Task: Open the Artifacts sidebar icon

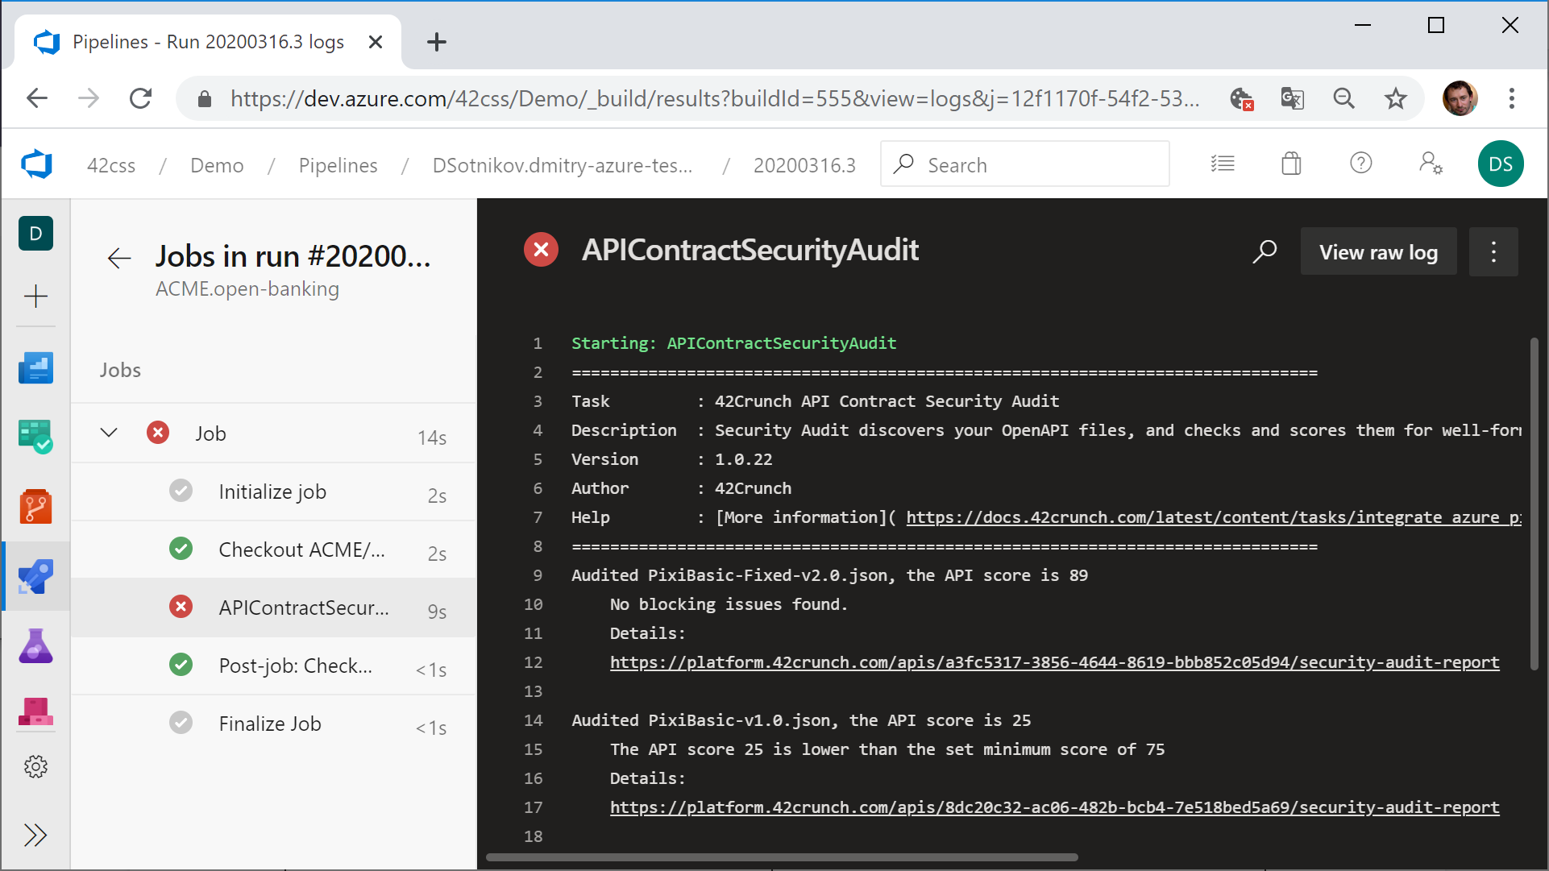Action: pos(35,712)
